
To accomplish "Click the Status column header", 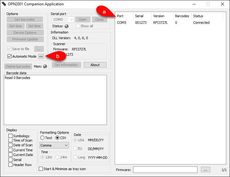I will 207,16.
